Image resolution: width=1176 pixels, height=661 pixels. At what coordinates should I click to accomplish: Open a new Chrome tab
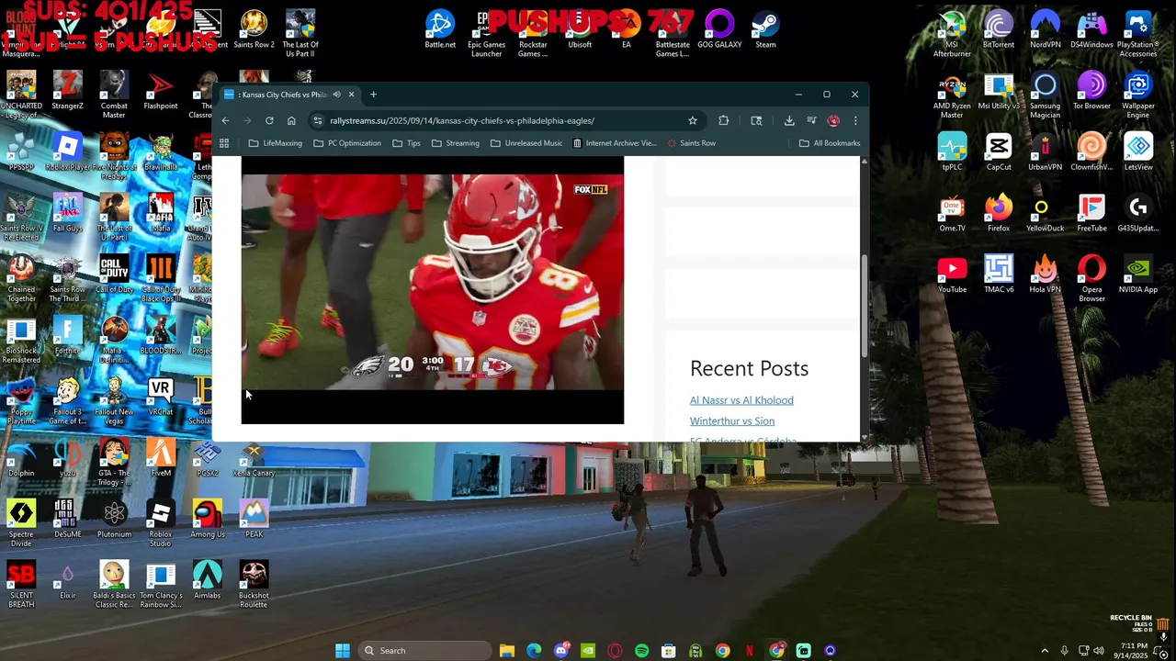(x=373, y=95)
